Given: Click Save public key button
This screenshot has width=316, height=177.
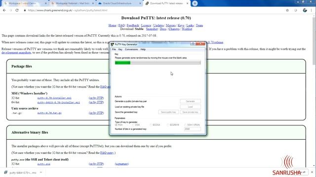Looking at the screenshot, I should (168, 112).
